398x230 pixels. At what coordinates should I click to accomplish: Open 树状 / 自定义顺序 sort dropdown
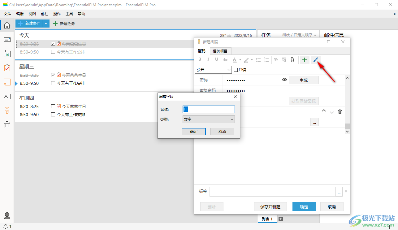tap(299, 35)
